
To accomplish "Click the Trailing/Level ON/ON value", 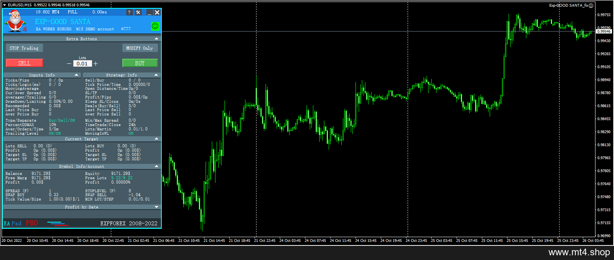I will point(55,134).
